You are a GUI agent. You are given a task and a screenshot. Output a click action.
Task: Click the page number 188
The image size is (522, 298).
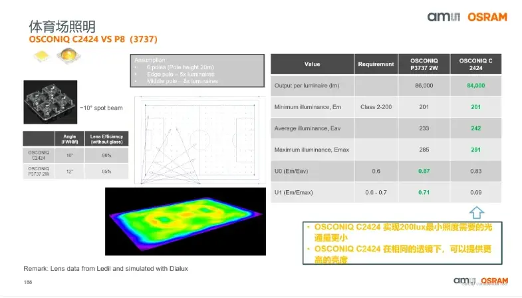click(x=28, y=282)
